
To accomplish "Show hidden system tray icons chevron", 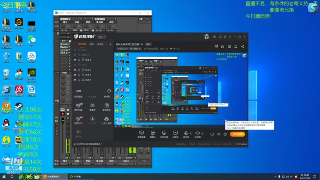I will (275, 176).
